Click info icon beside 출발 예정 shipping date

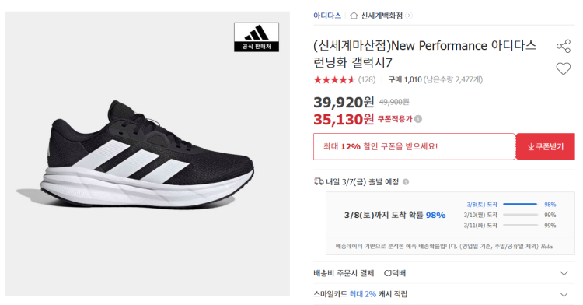[406, 182]
